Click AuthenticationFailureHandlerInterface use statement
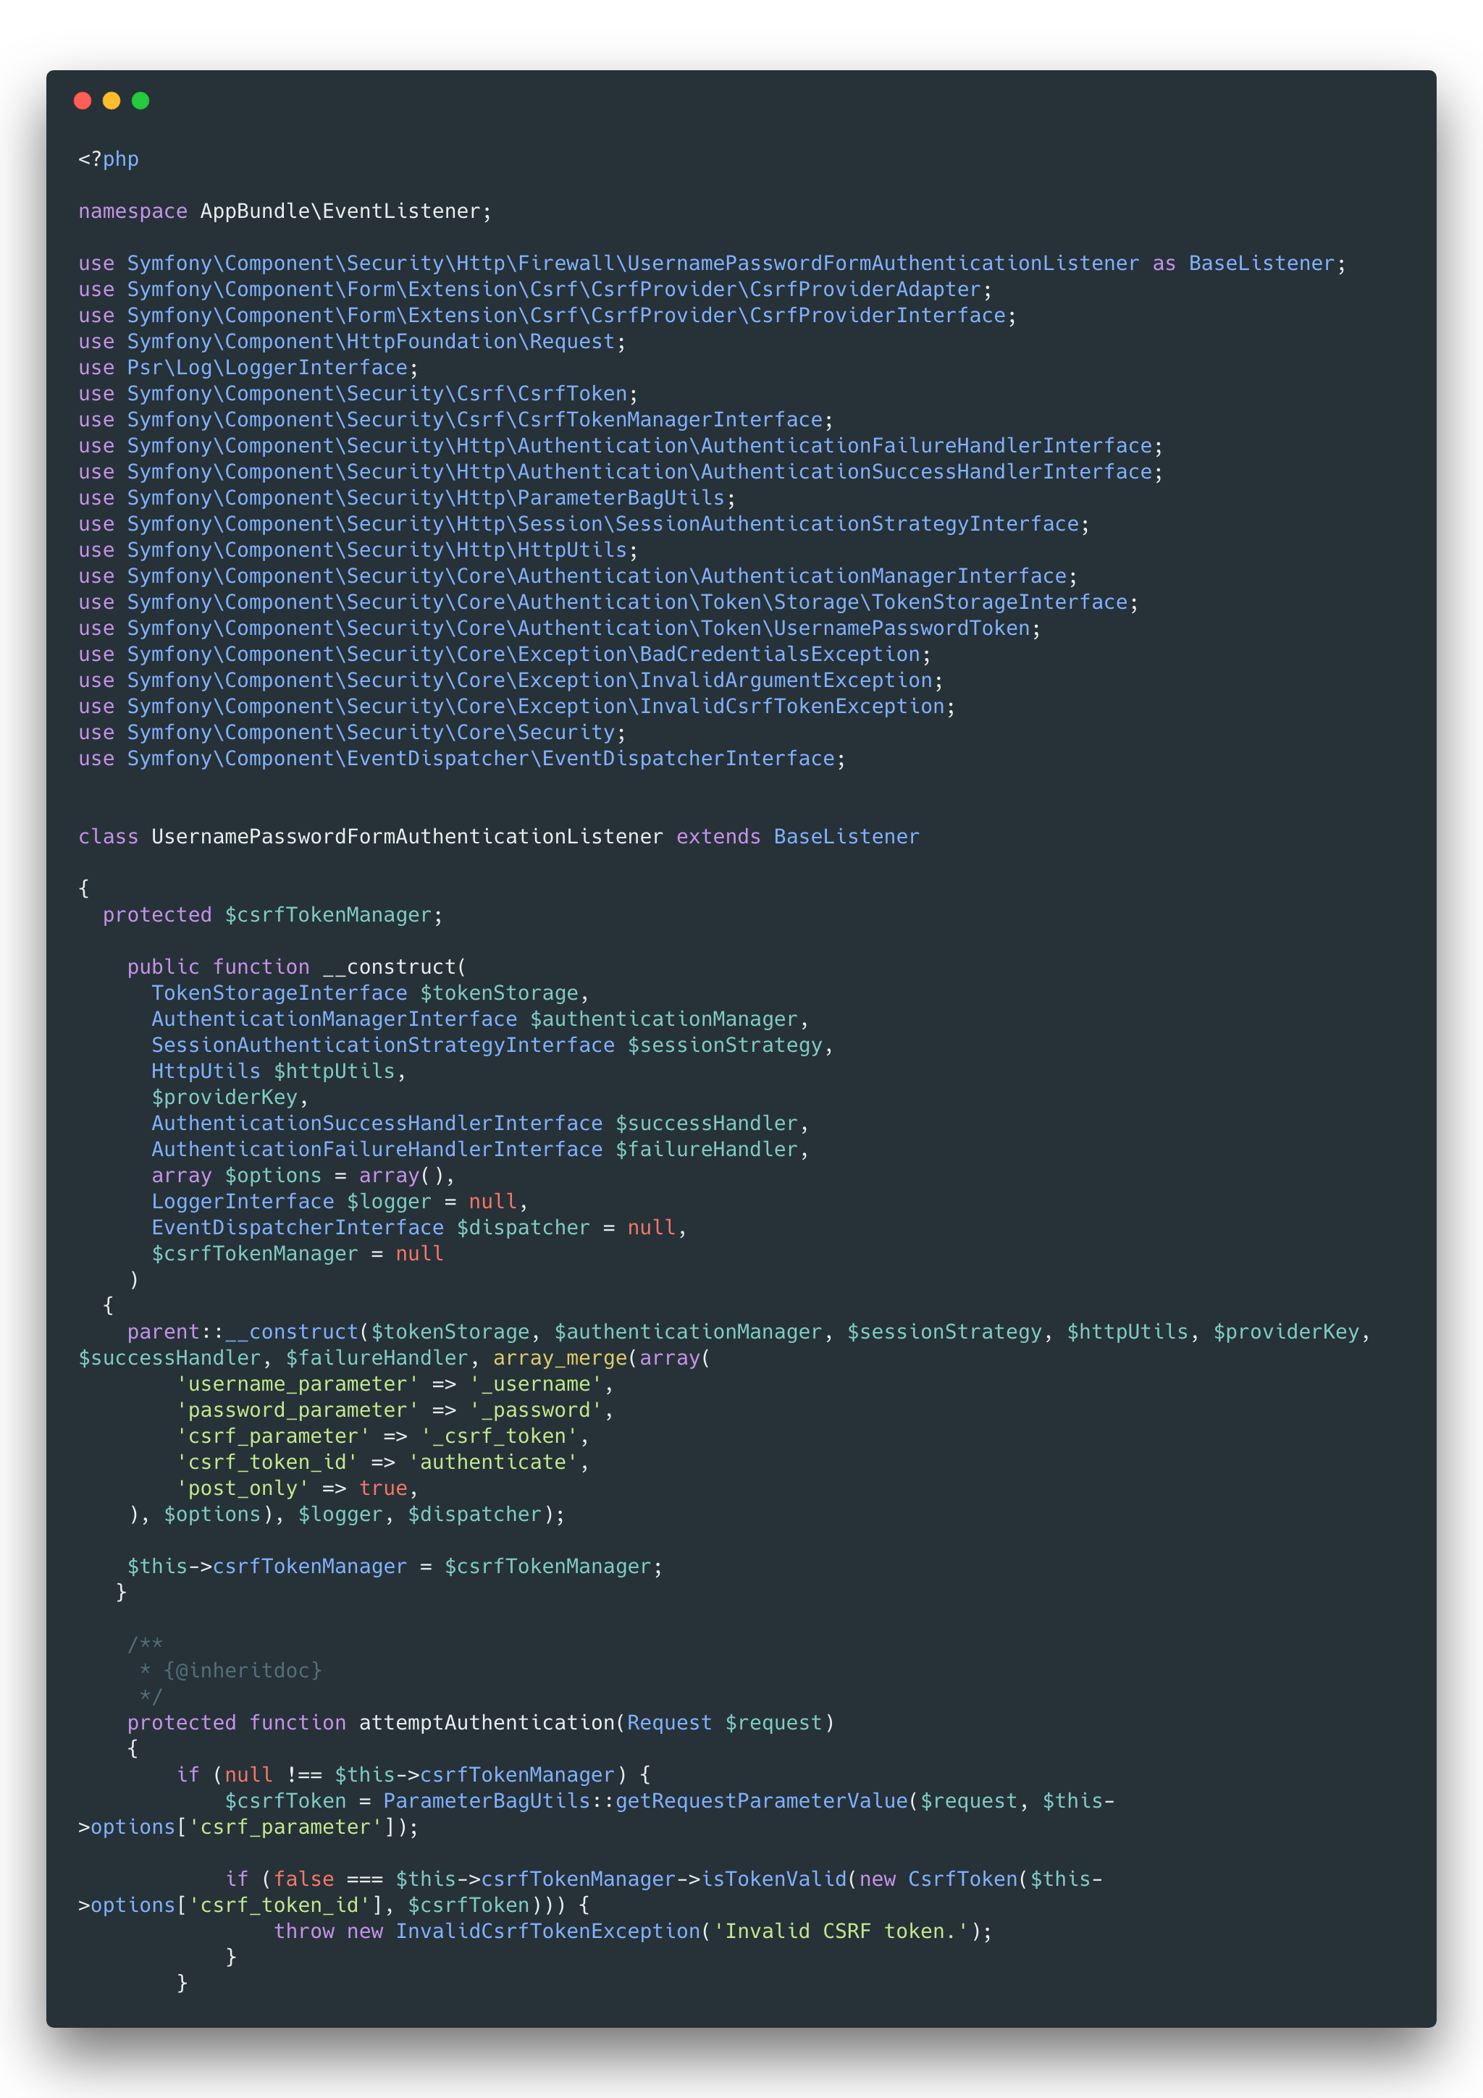This screenshot has width=1483, height=2098. (621, 446)
